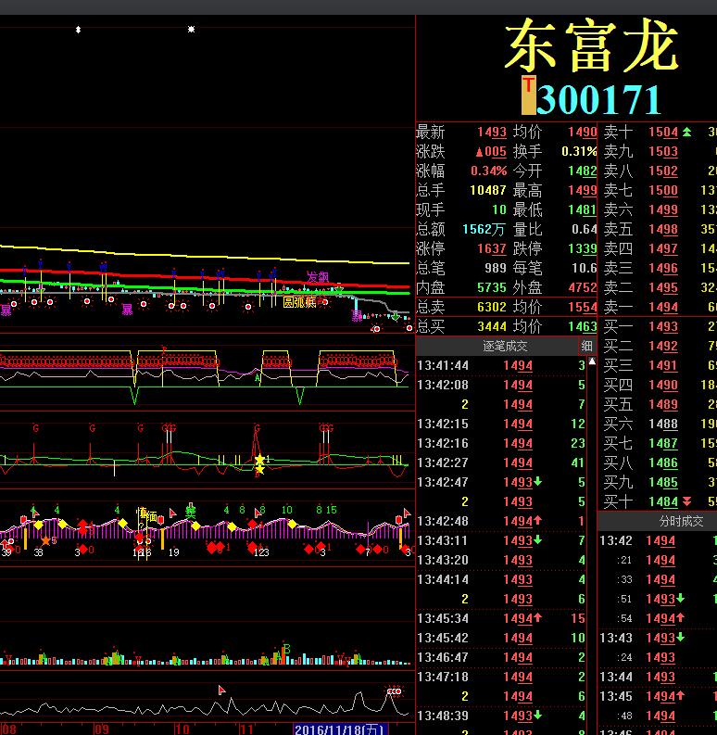This screenshot has width=717, height=735.
Task: Click the 最高 value 1499
Action: click(583, 190)
